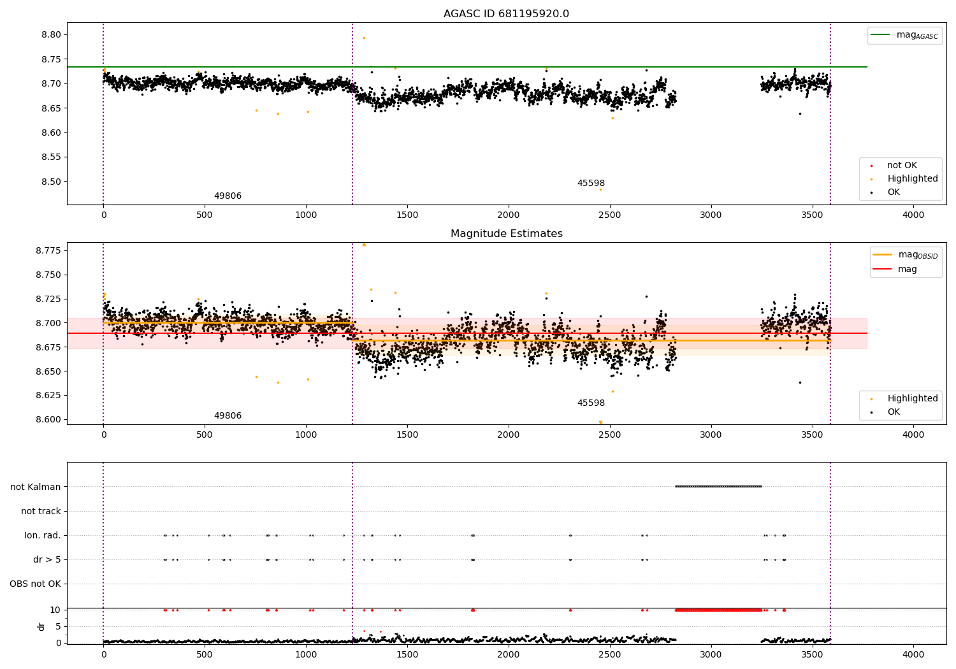Screen dimensions: 956x669
Task: Click the orange line swatch for mag OBSID
Action: point(883,255)
